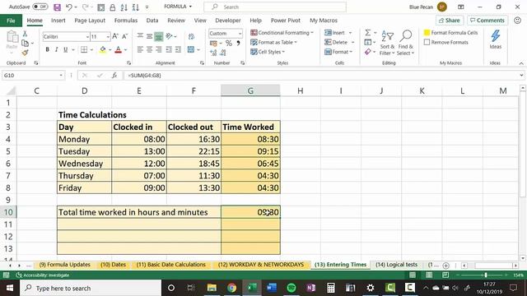Click the Format Painter brush

click(25, 53)
